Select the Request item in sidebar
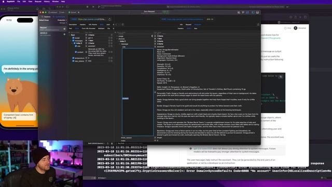332x187 pixels. click(53, 29)
